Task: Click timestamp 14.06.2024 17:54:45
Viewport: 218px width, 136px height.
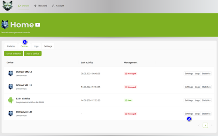Action: pyautogui.click(x=91, y=87)
